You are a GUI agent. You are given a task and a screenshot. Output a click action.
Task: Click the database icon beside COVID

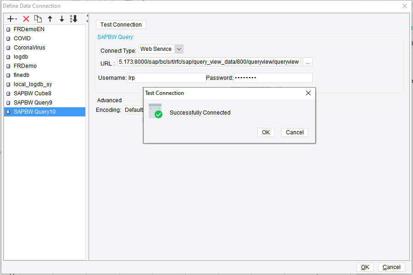point(7,38)
